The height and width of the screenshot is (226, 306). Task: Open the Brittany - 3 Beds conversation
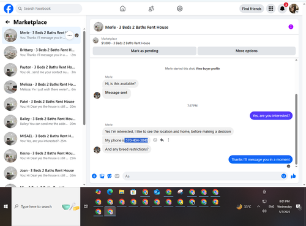[41, 53]
